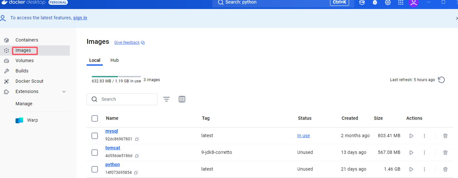This screenshot has height=178, width=458.
Task: Copy the python image ID
Action: point(136,173)
